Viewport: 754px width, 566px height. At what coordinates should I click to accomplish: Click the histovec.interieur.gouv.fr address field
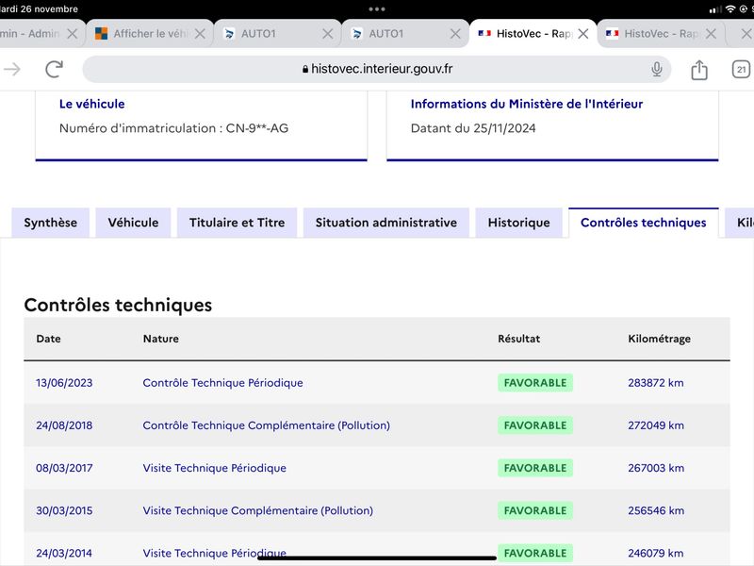[x=376, y=69]
